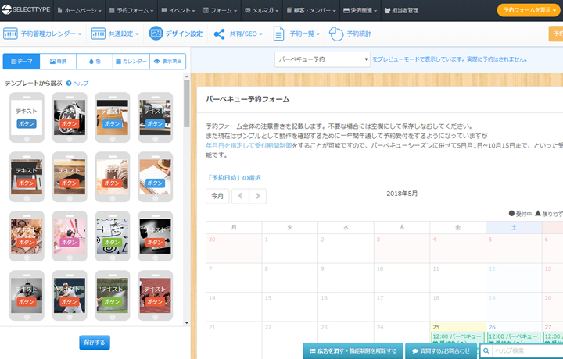Open the バーベキュー予約 form selector dropdown

tap(321, 59)
